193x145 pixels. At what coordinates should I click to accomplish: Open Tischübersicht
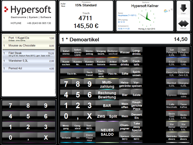(101, 74)
